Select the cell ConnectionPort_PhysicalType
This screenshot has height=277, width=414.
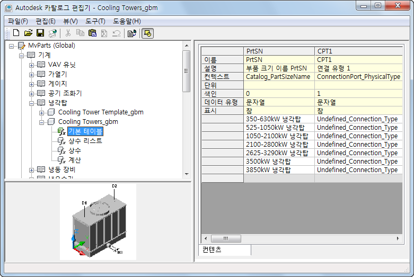[358, 76]
